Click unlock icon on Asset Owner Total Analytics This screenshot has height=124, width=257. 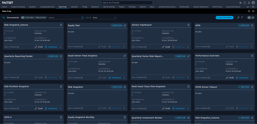[125, 56]
